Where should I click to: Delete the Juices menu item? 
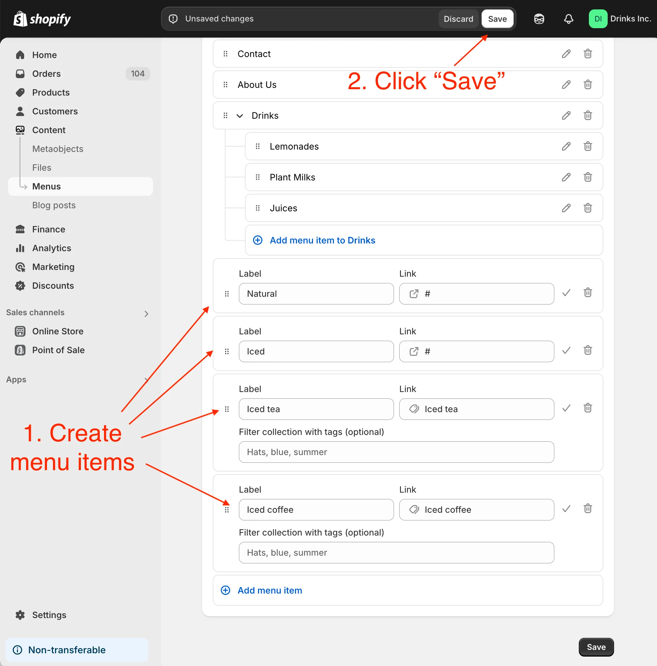point(588,208)
